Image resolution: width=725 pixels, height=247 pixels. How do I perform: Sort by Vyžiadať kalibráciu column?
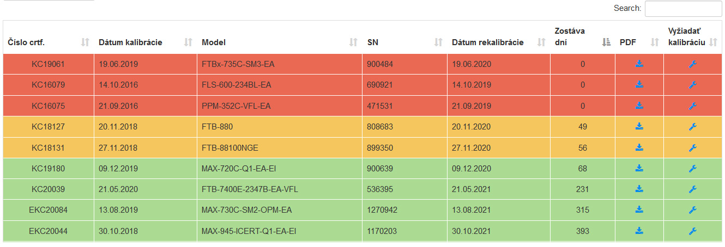coord(693,37)
